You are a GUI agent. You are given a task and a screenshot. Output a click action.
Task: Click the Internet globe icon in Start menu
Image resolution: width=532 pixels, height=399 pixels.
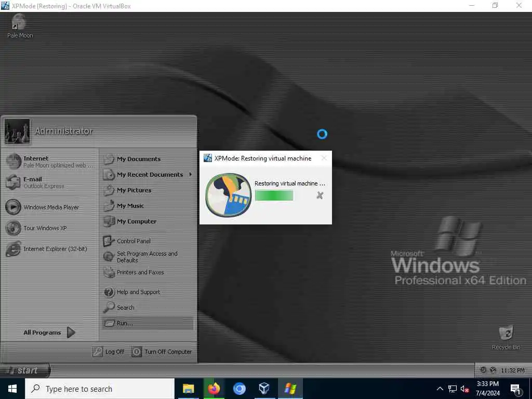pyautogui.click(x=14, y=161)
